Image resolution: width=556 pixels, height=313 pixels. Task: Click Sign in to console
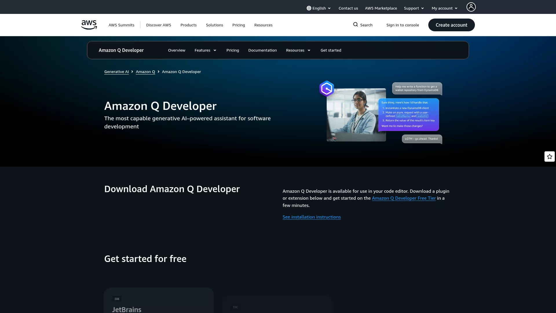click(403, 25)
